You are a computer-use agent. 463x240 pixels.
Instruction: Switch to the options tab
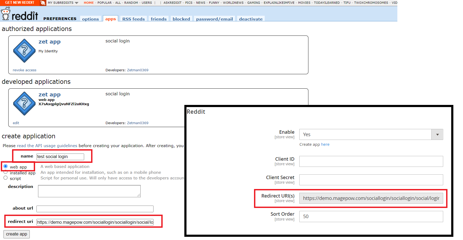click(90, 19)
